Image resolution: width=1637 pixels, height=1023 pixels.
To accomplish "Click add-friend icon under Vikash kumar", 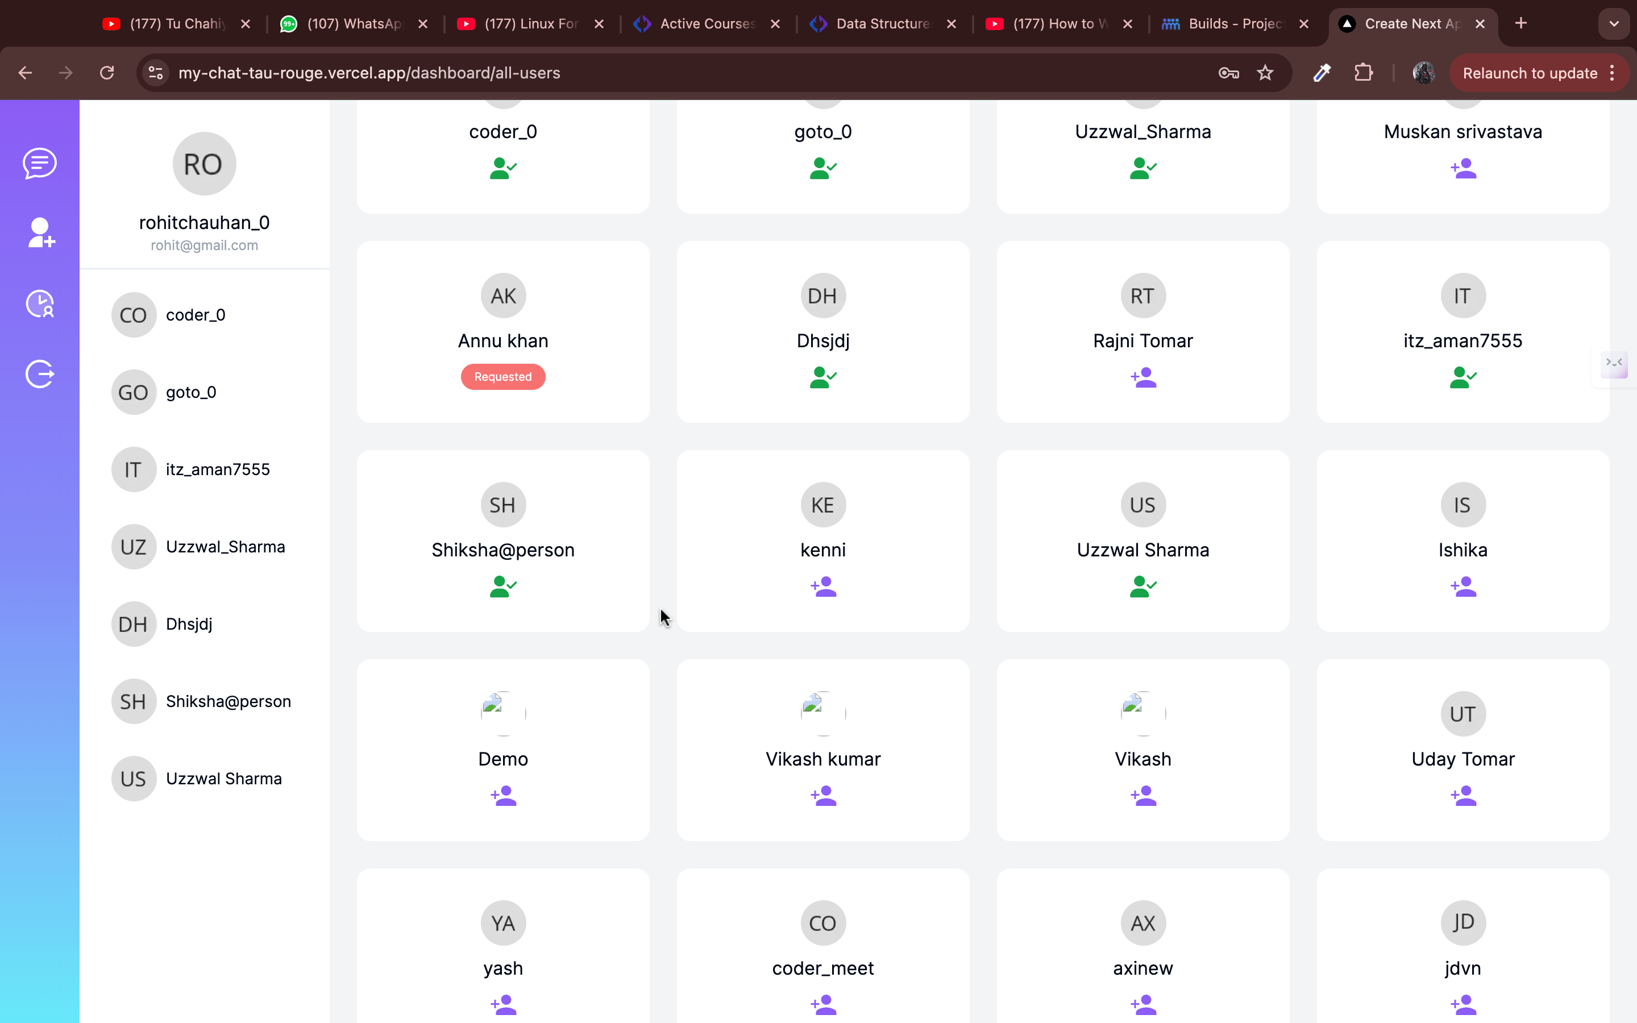I will point(823,795).
